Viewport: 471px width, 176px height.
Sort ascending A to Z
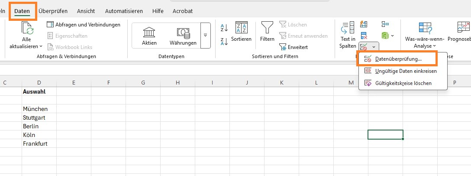coord(224,28)
